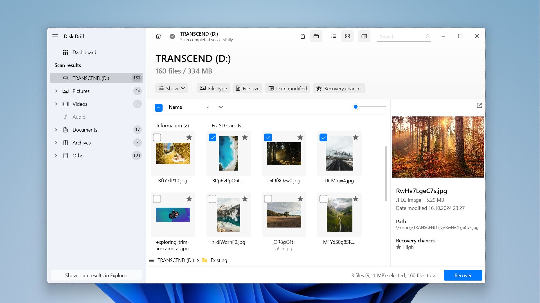Click the Recovery chances High star icon
This screenshot has width=540, height=303.
point(399,247)
